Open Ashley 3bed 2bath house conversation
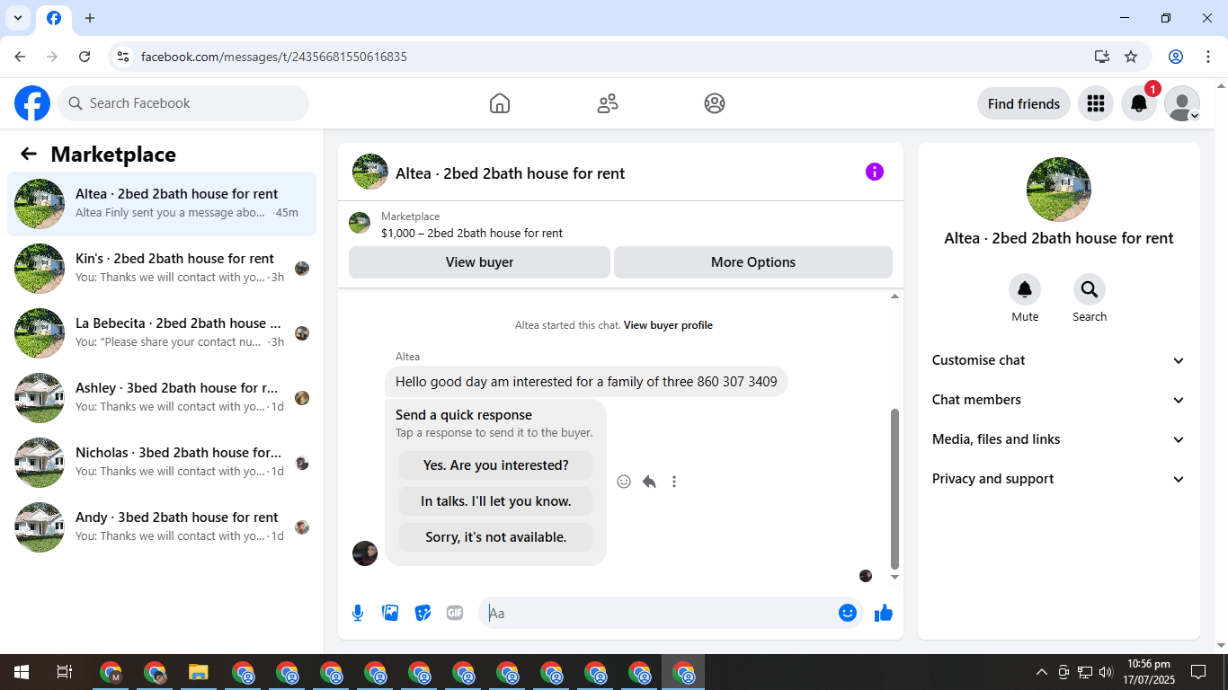This screenshot has height=690, width=1228. tap(162, 398)
